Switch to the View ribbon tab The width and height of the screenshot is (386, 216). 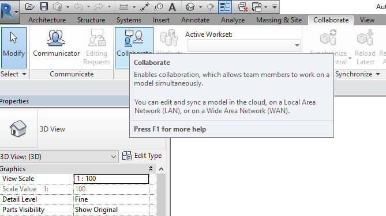coord(367,20)
